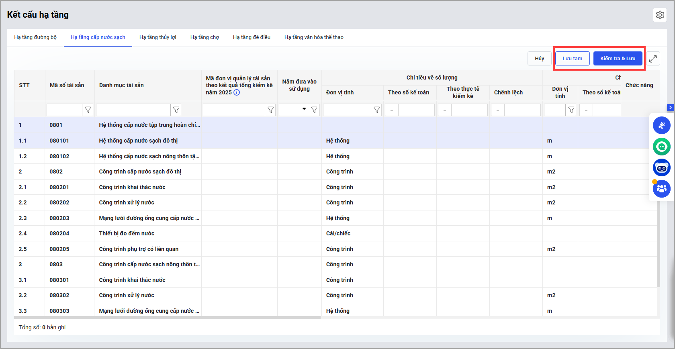675x349 pixels.
Task: Open the Hạ tầng văn hóa thể thao tab
Action: coord(314,37)
